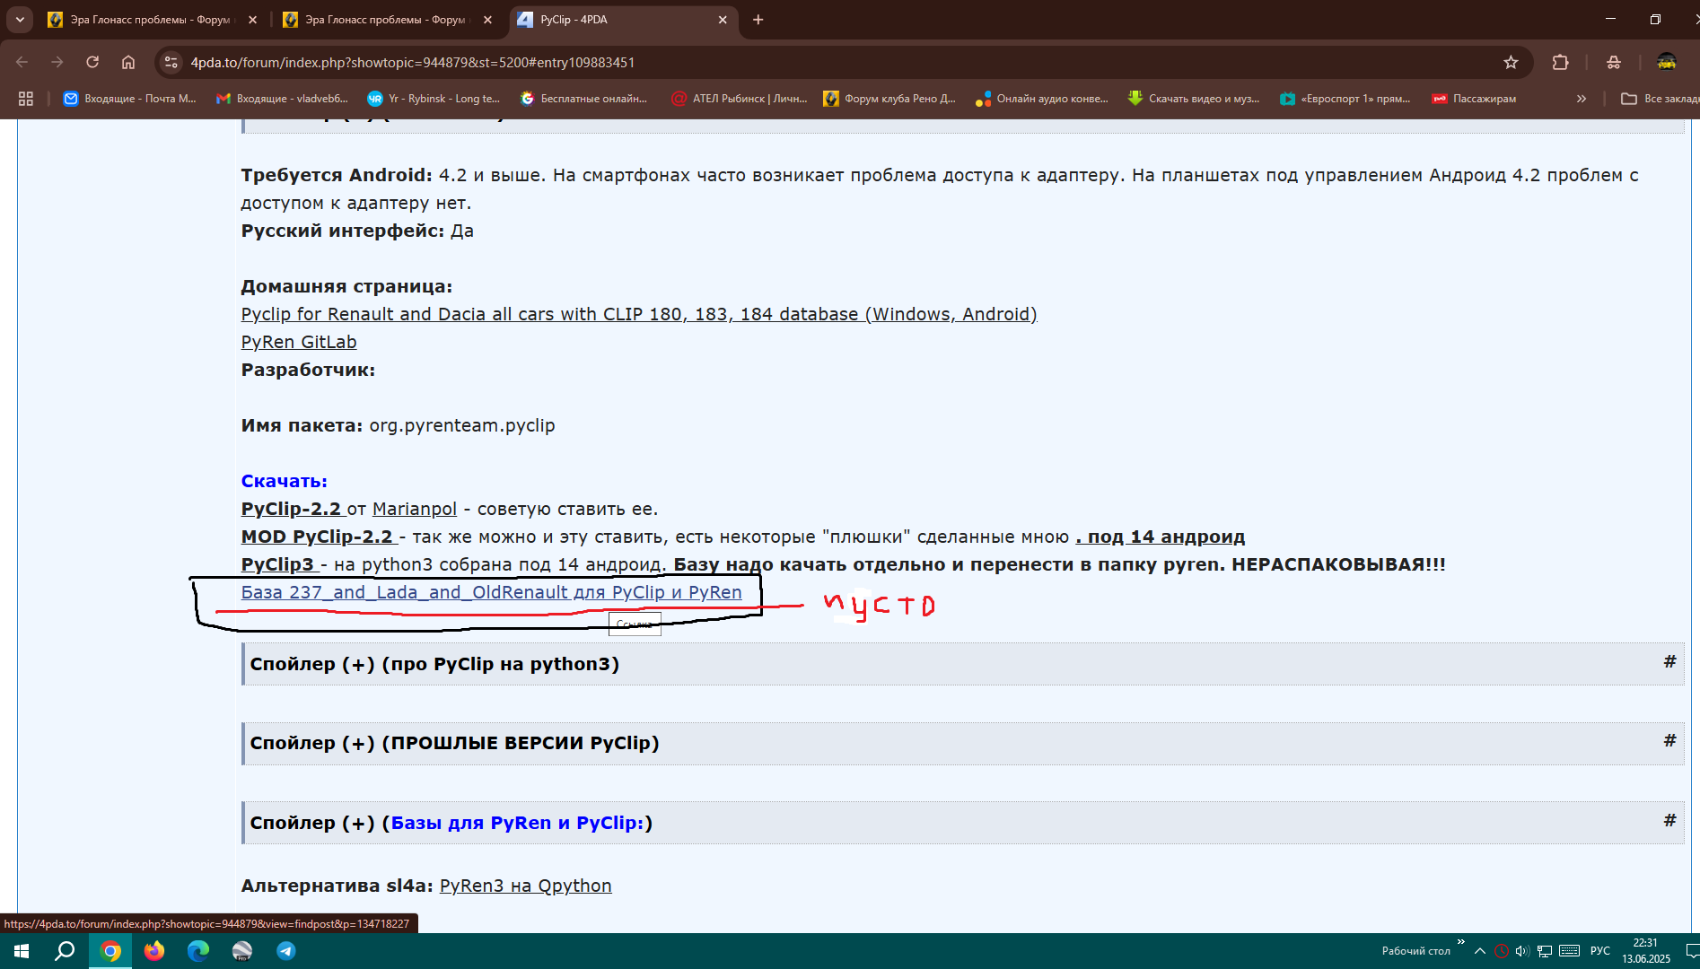The image size is (1700, 969).
Task: Open Windows taskbar search
Action: 65,951
